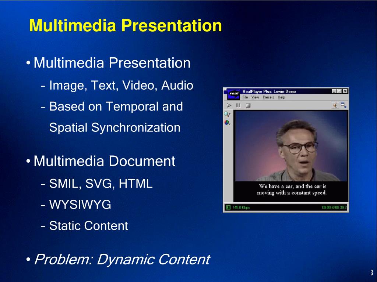The image size is (377, 282).
Task: Click 'Problem: Dynamic Content' italic text
Action: click(122, 260)
